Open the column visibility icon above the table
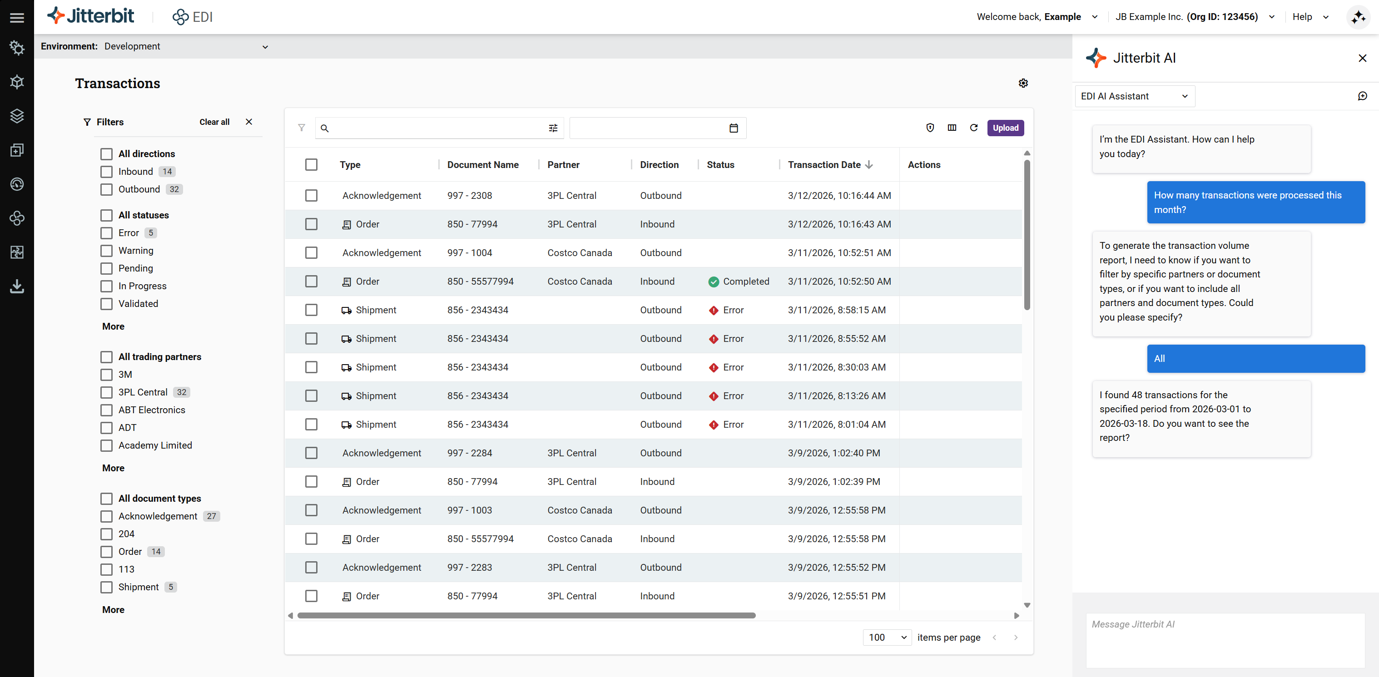 pos(952,128)
